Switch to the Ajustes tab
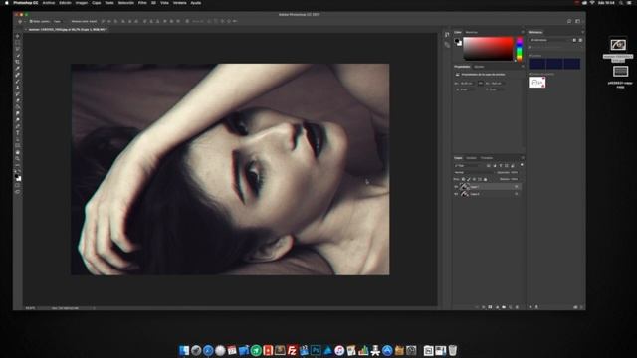 [x=479, y=67]
